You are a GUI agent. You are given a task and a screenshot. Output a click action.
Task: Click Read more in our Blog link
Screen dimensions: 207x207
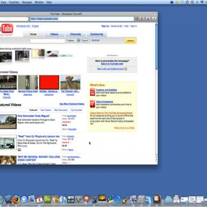[x=124, y=128]
